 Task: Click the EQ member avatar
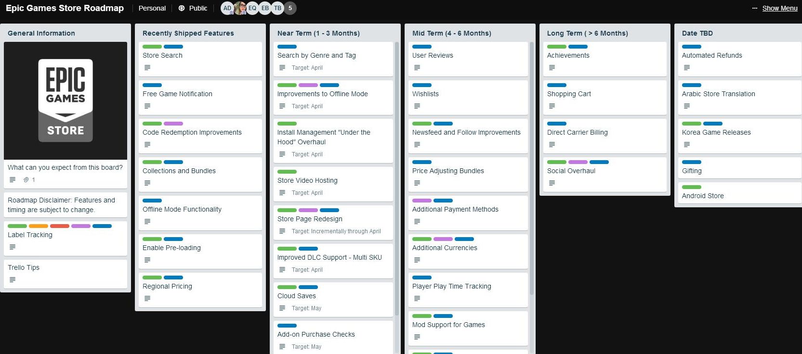pyautogui.click(x=252, y=8)
